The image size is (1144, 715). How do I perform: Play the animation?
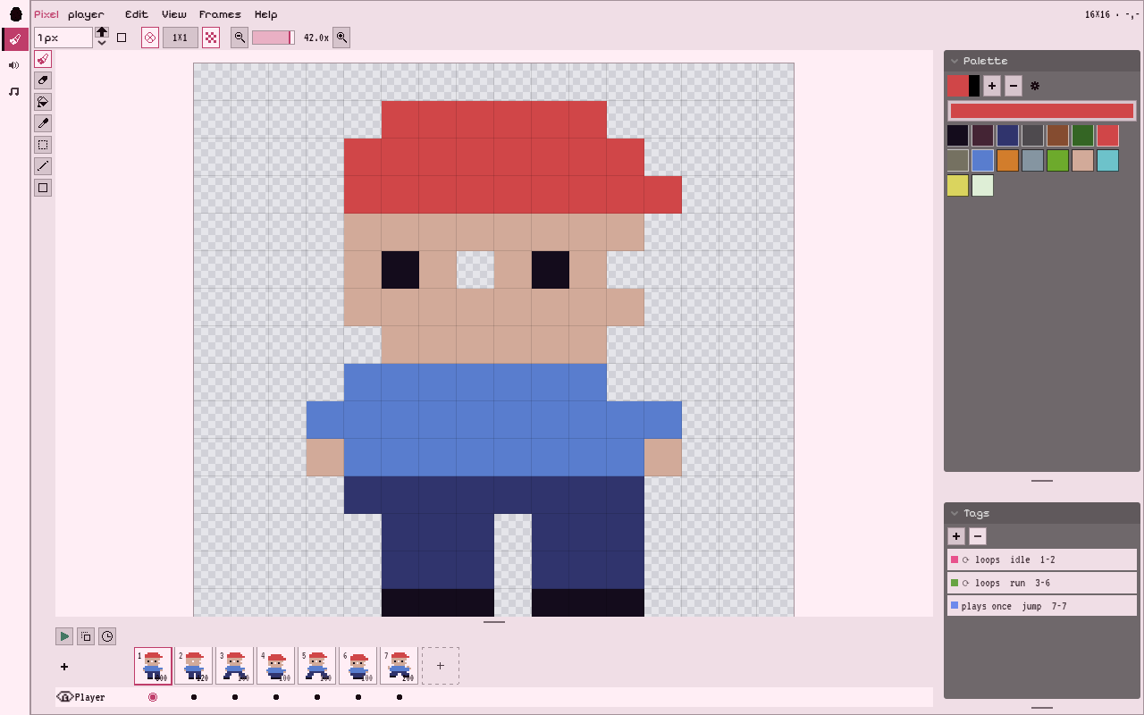(64, 636)
